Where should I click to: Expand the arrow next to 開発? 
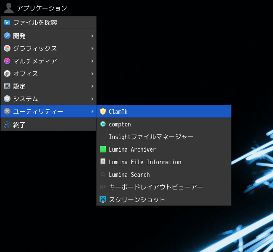click(92, 36)
